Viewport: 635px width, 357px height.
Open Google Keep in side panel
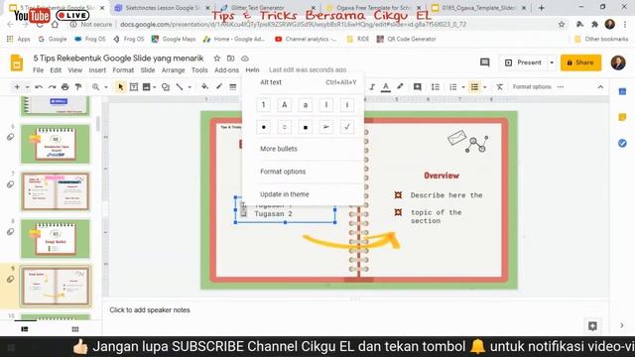point(622,117)
